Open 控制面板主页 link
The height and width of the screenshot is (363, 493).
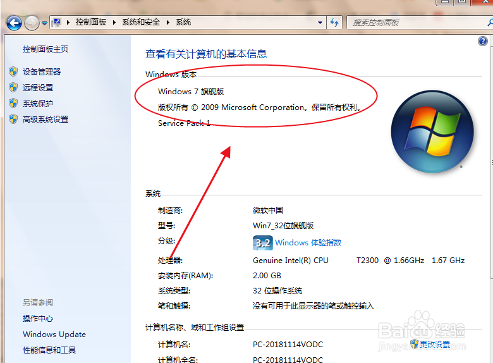pyautogui.click(x=46, y=49)
